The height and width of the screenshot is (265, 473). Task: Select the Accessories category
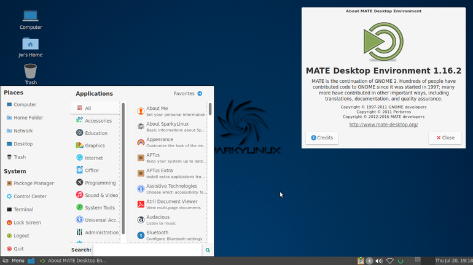95,120
